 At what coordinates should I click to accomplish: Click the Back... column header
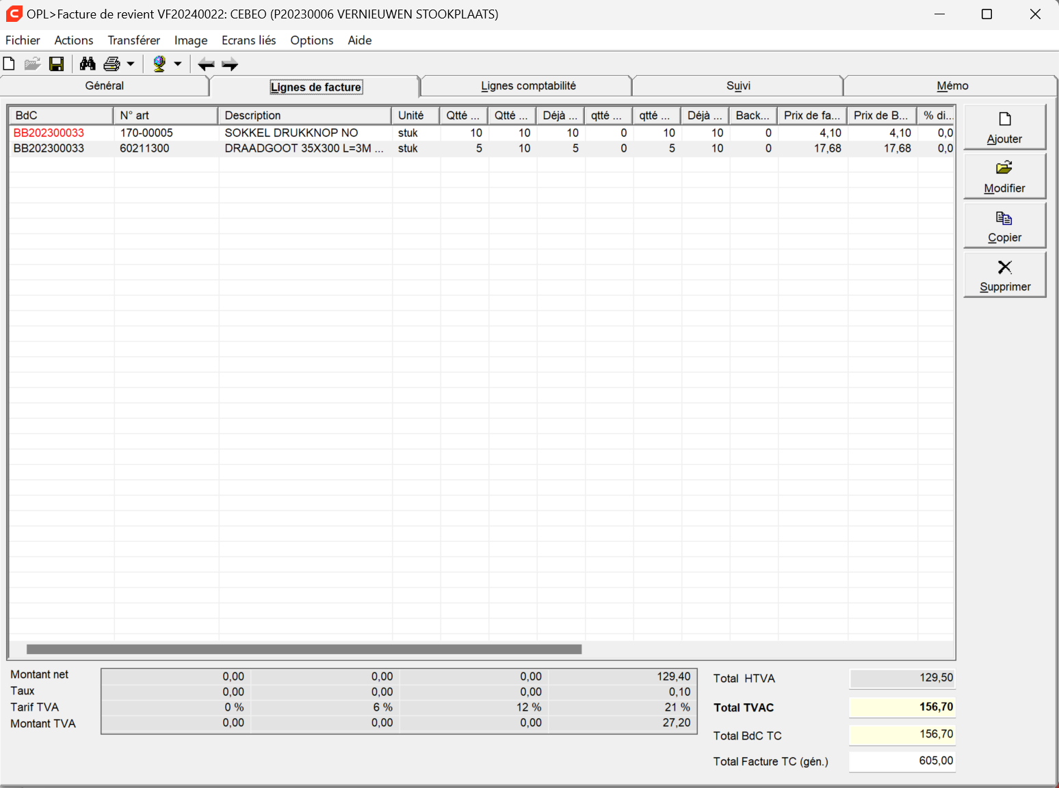point(753,116)
